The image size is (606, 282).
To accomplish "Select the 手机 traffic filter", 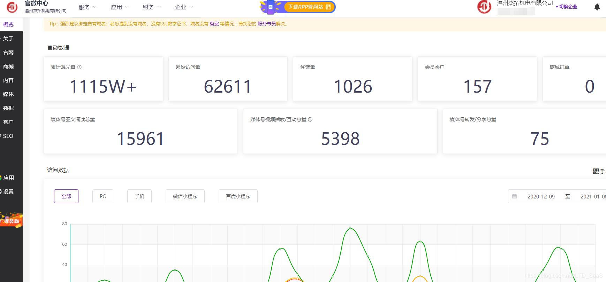I will coord(139,196).
